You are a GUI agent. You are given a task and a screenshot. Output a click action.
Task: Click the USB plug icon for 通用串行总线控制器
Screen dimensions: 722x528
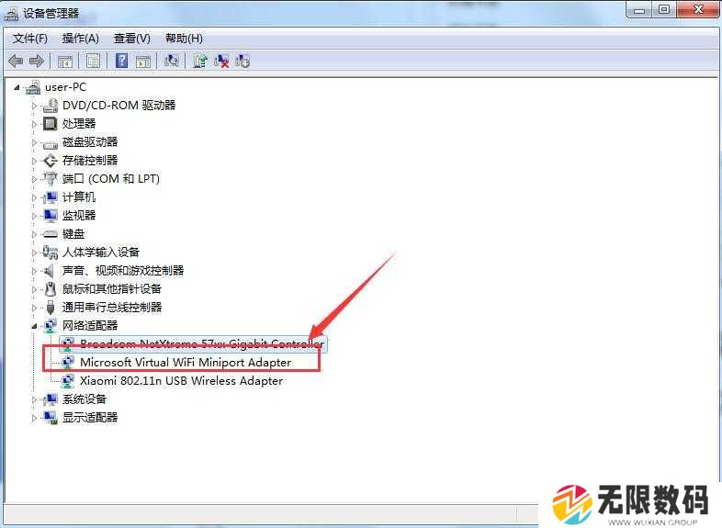(x=51, y=308)
